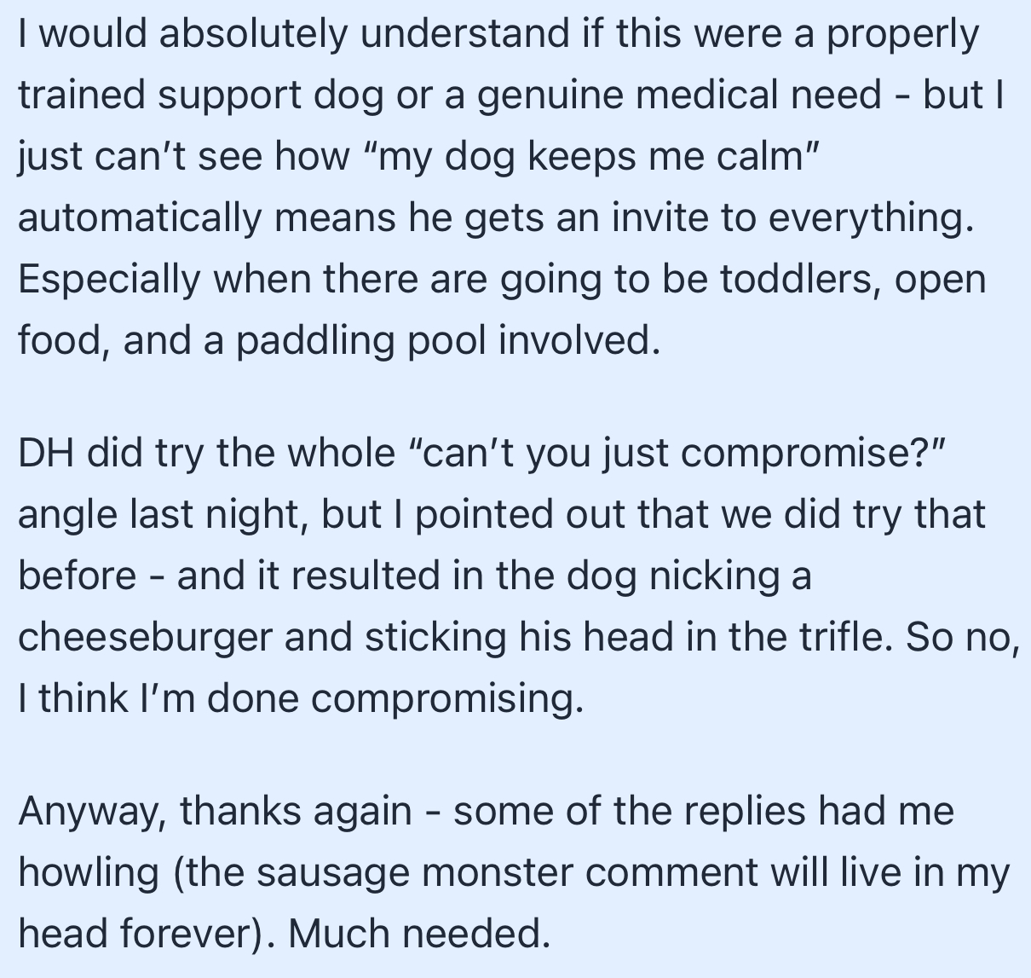Click the words "genuine medical need"
Viewport: 1031px width, 978px height.
(679, 95)
